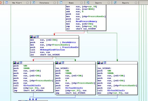Close the Imports tab
This screenshot has height=101, width=148.
[x=109, y=3]
